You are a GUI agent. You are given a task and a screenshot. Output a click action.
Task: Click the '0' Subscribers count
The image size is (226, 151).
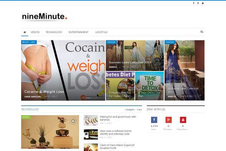[x=183, y=126]
